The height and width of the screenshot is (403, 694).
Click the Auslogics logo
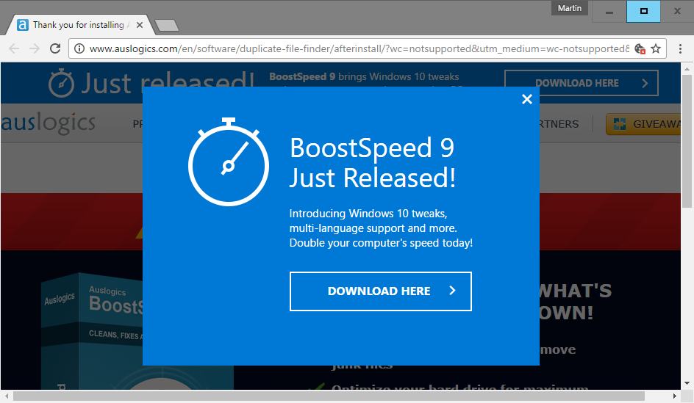click(49, 123)
